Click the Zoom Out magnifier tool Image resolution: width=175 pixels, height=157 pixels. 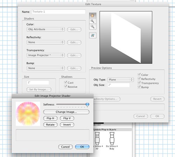(x=93, y=27)
